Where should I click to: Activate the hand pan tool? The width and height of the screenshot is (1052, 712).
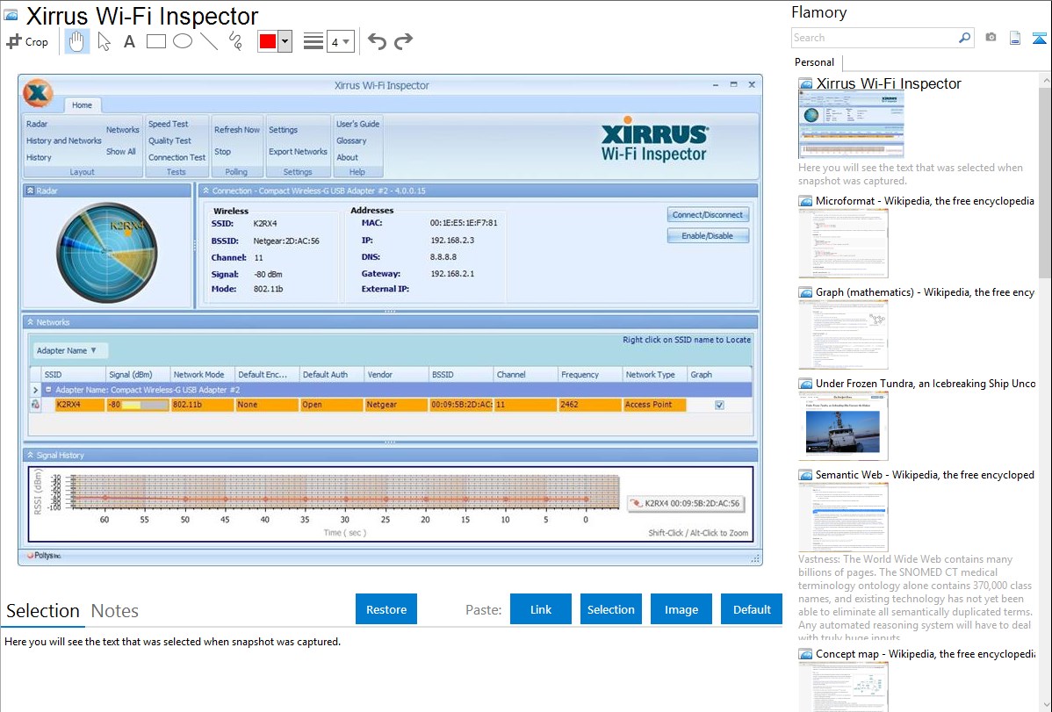click(77, 41)
